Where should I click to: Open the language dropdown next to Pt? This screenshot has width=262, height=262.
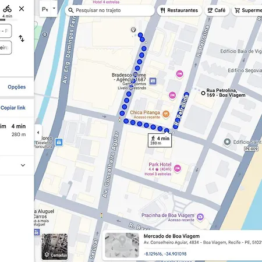coord(54,9)
